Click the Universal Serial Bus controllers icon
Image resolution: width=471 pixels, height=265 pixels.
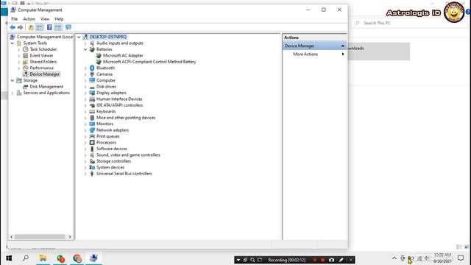pos(92,174)
